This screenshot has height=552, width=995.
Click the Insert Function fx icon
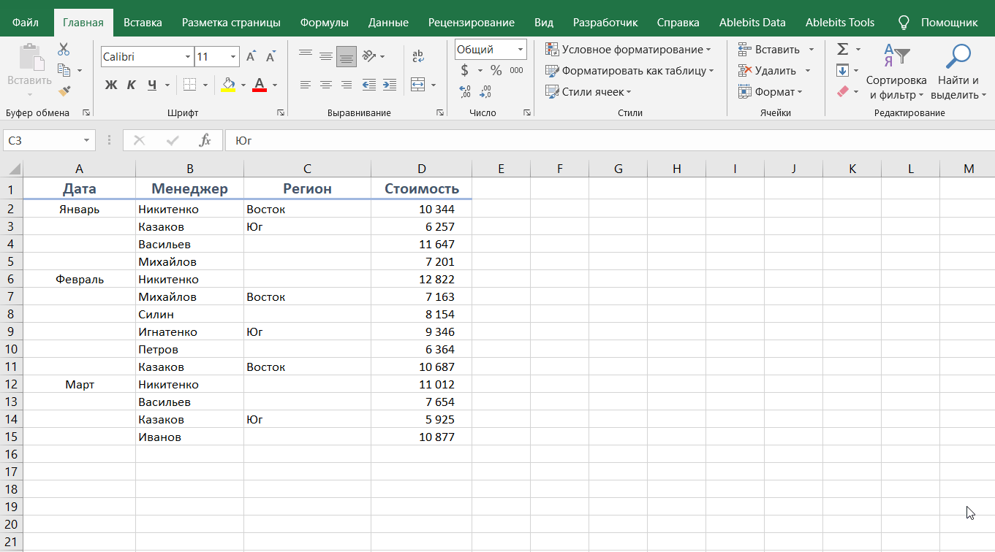point(205,140)
